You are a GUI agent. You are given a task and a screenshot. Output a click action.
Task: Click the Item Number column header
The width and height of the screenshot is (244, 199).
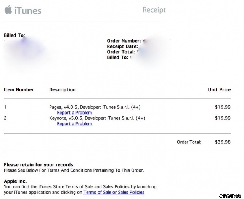tap(19, 90)
